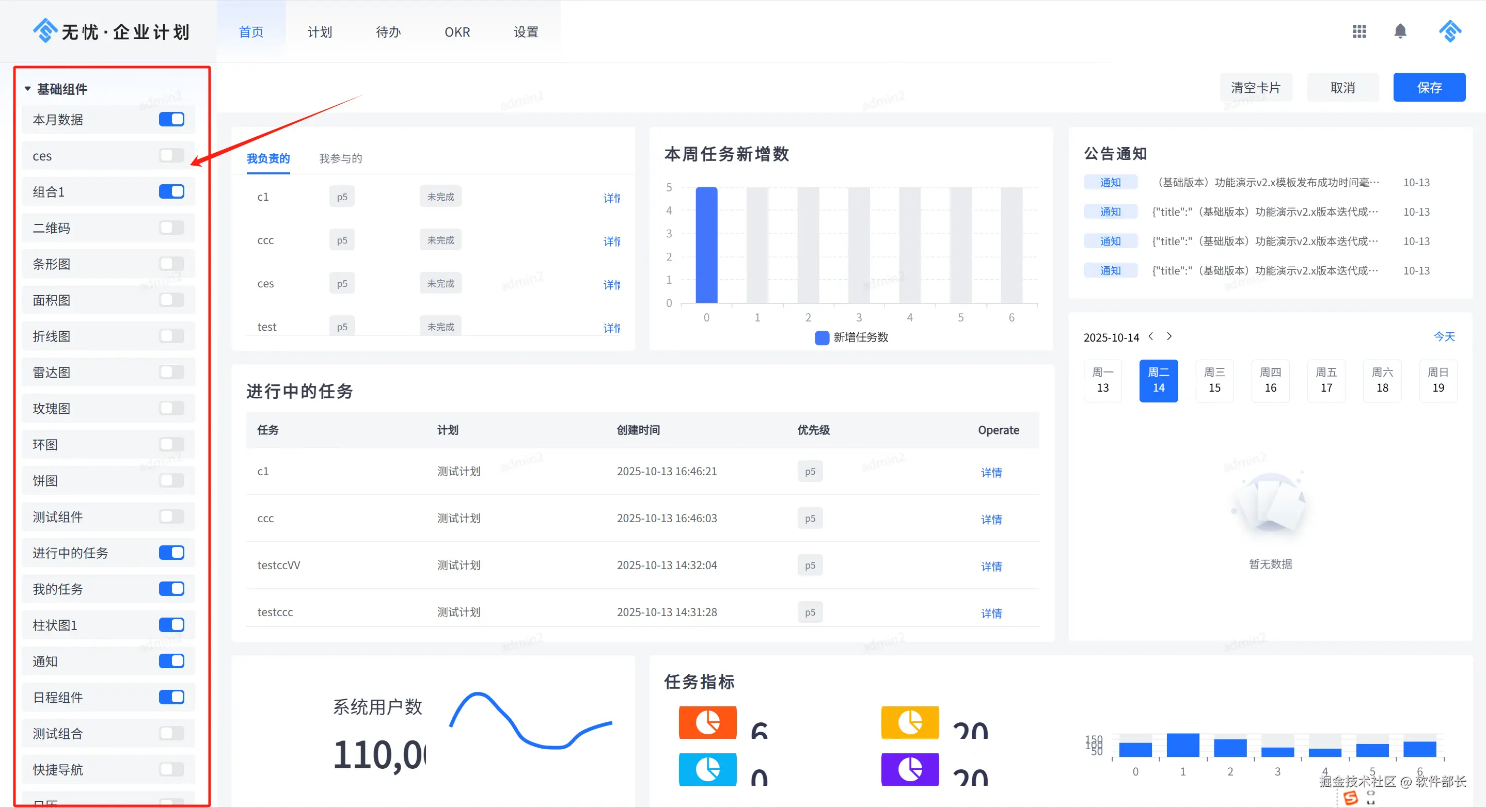Viewport: 1486px width, 808px height.
Task: Click the notification bell icon
Action: coord(1400,31)
